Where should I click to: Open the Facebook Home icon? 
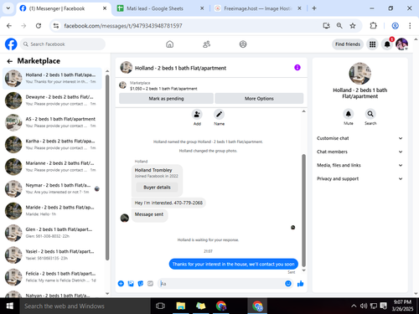pyautogui.click(x=170, y=44)
